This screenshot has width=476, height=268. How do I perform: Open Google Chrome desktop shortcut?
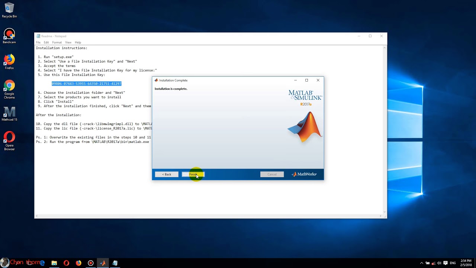click(x=9, y=89)
